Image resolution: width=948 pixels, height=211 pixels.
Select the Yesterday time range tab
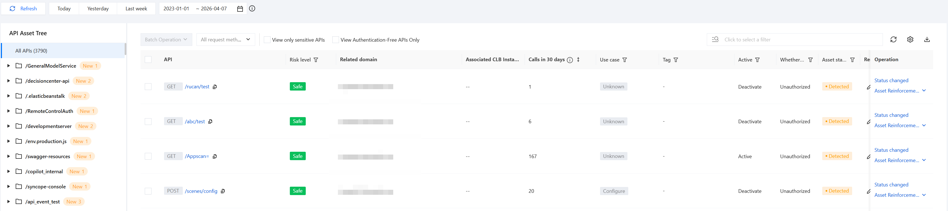pyautogui.click(x=98, y=9)
